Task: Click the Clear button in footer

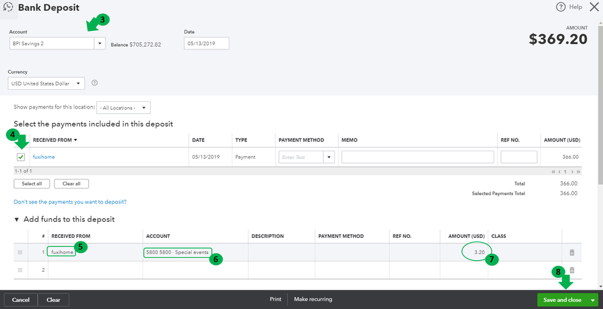Action: coord(54,300)
